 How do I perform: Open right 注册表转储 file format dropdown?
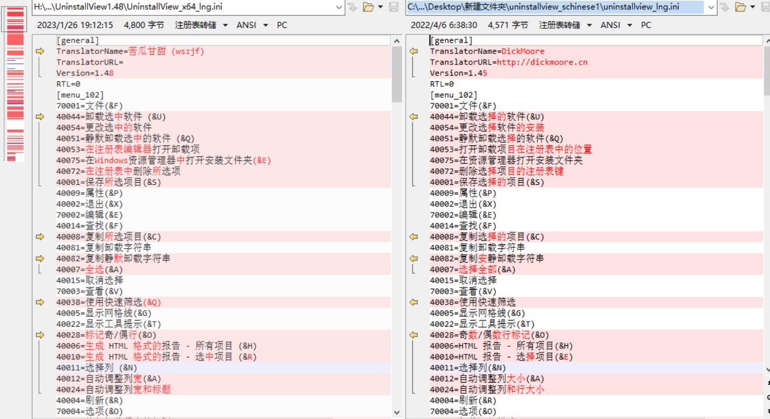(589, 25)
